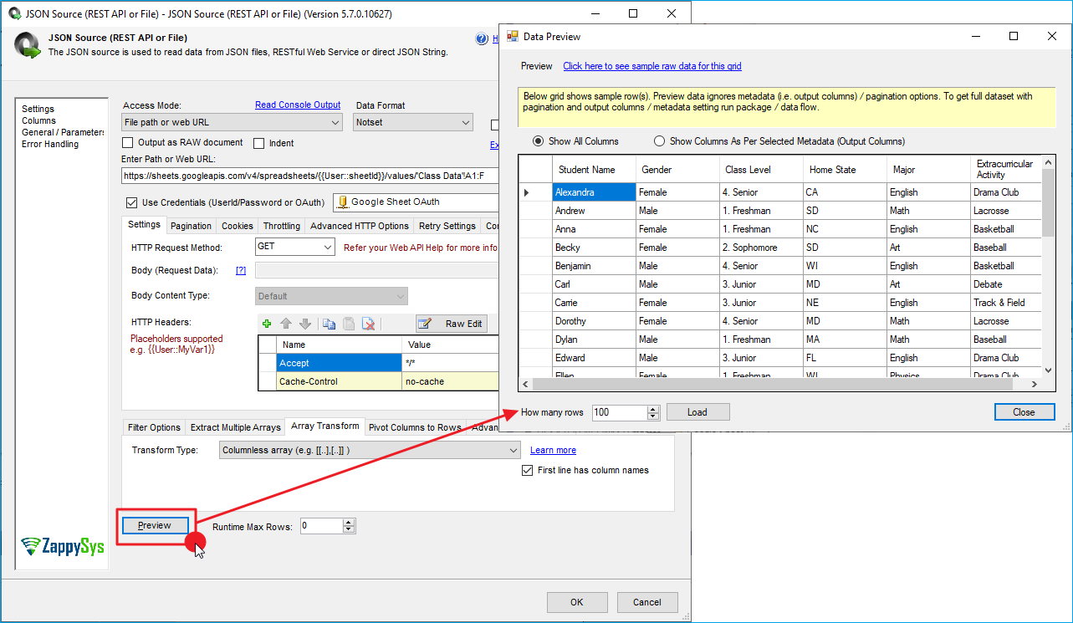
Task: Uncheck First line has column names
Action: [x=527, y=471]
